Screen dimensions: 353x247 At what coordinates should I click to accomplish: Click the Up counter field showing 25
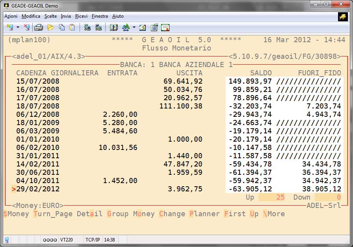click(272, 197)
